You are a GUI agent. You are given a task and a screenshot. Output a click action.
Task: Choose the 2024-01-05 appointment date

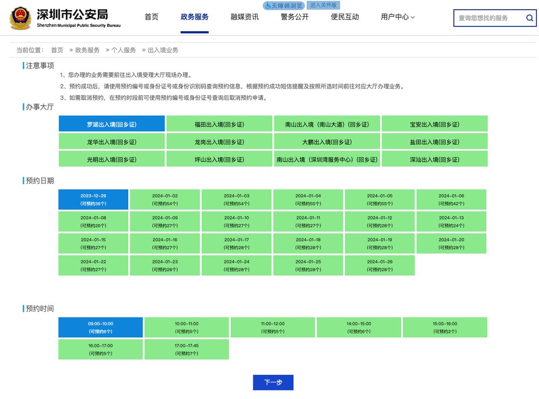click(x=378, y=199)
